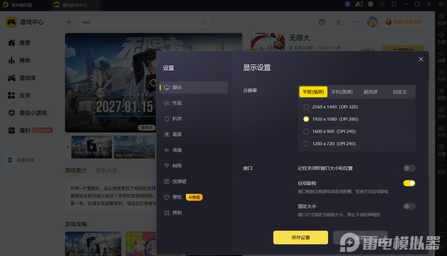Click the download arrow icon in top bar
This screenshot has height=256, width=447.
[338, 22]
